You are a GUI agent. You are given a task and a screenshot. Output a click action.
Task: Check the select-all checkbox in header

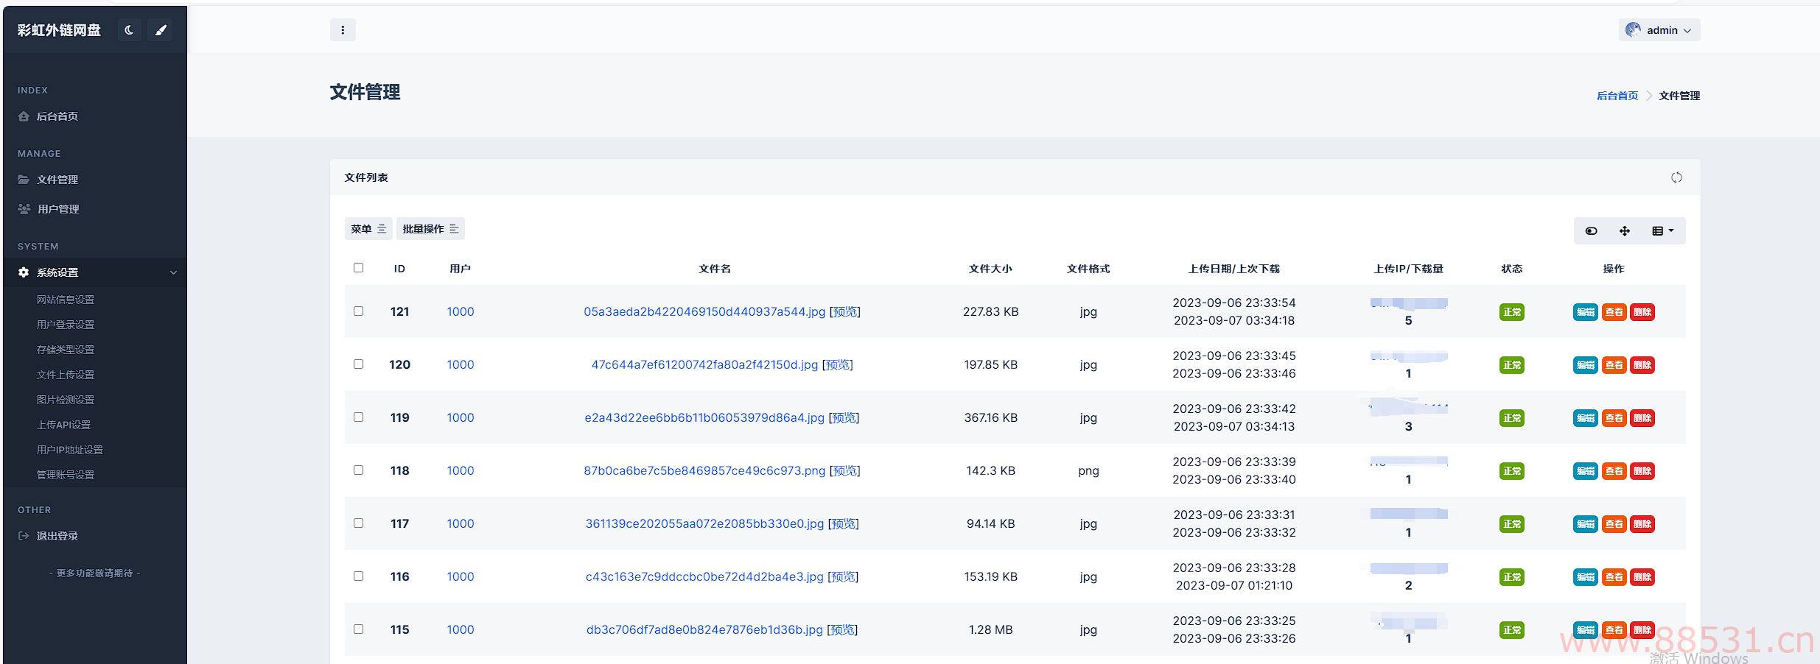point(359,268)
